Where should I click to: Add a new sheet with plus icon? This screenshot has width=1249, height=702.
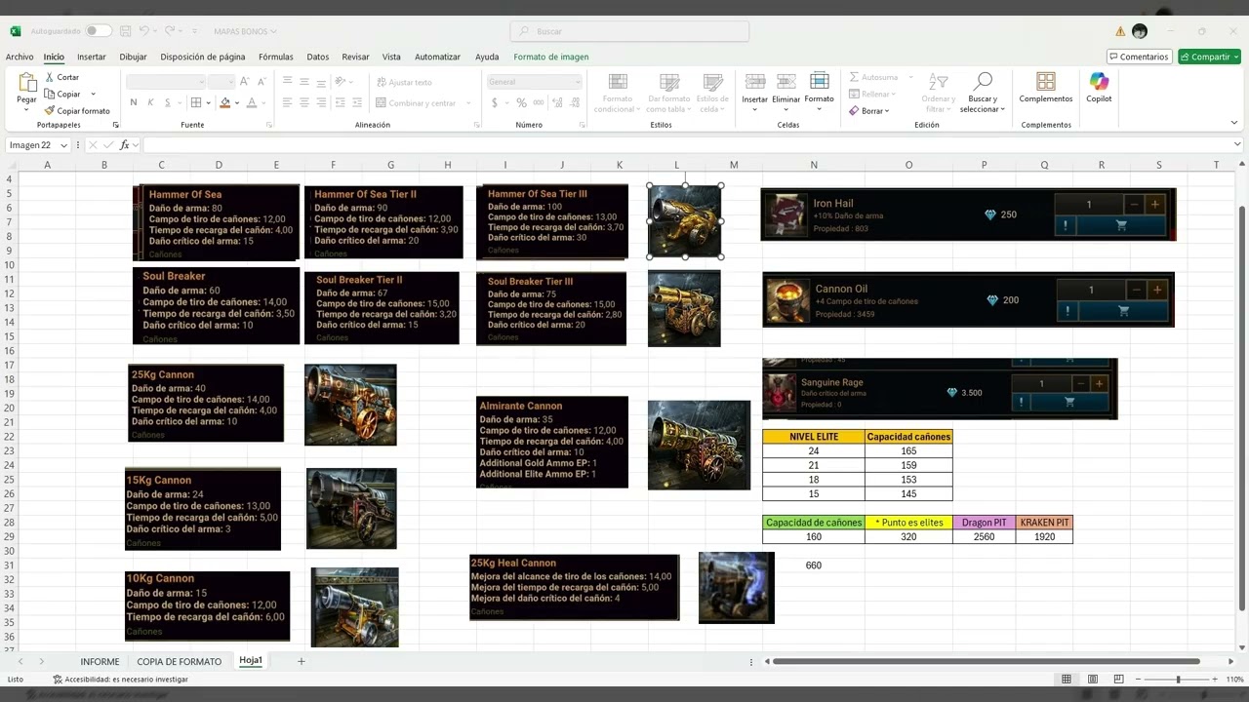pos(302,661)
